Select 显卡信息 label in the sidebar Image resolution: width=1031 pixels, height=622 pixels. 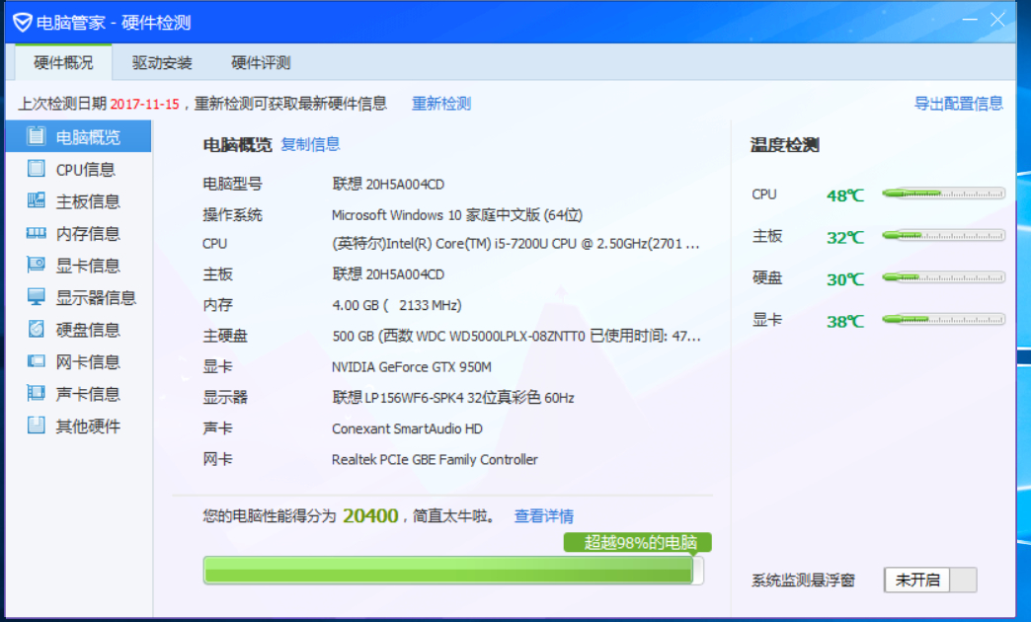tap(88, 266)
